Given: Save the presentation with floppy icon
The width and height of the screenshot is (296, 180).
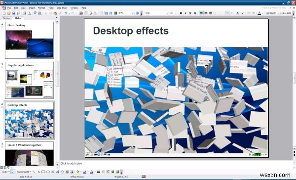Looking at the screenshot, I should [x=14, y=13].
